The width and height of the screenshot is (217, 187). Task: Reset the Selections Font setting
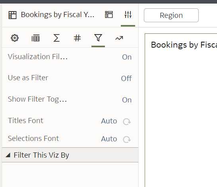coord(127,139)
